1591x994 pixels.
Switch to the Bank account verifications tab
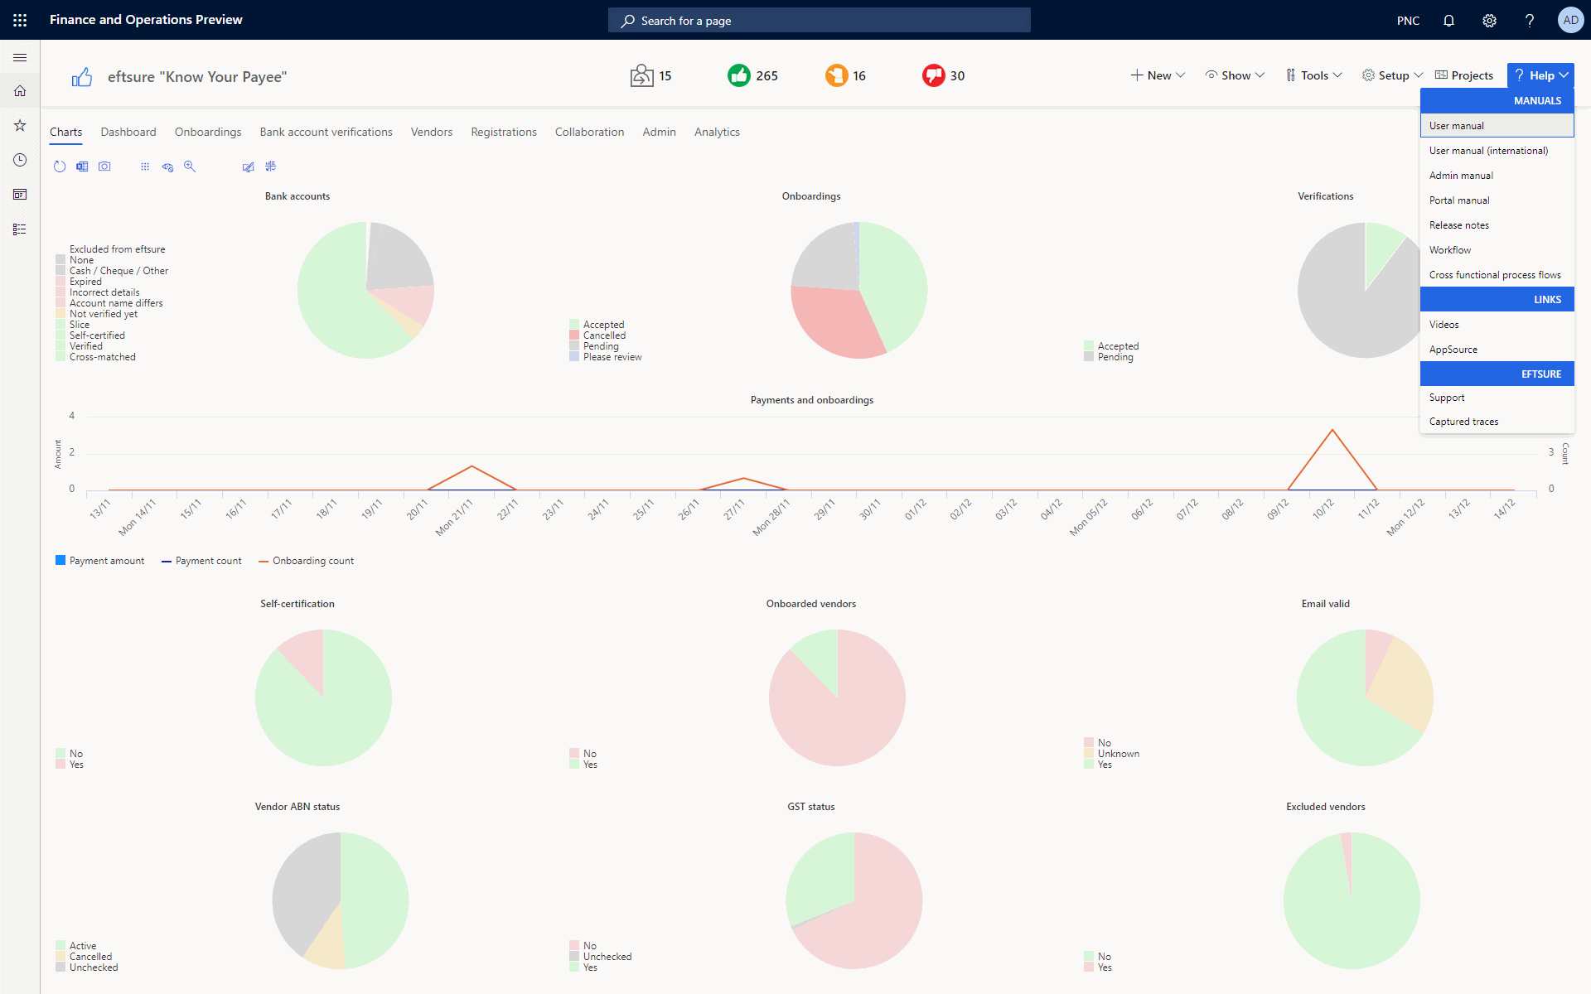pyautogui.click(x=326, y=132)
